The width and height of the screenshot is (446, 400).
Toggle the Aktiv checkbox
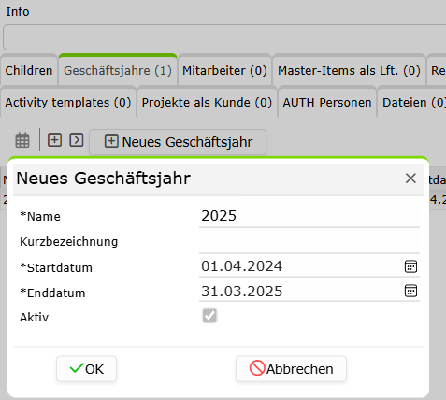tap(209, 316)
